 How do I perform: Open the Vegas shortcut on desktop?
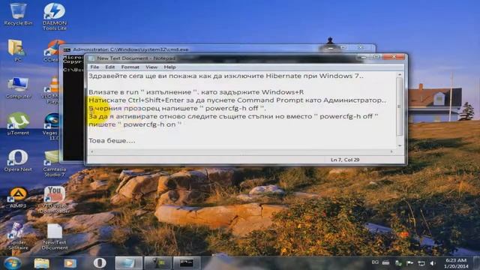[52, 126]
